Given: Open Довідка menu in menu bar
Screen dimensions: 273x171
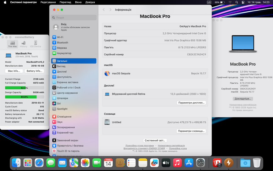Looking at the screenshot, I should click(x=90, y=2).
